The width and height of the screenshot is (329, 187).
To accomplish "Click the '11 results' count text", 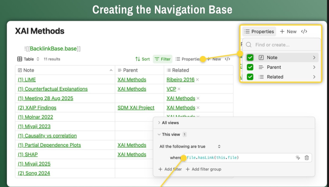I will pyautogui.click(x=52, y=59).
